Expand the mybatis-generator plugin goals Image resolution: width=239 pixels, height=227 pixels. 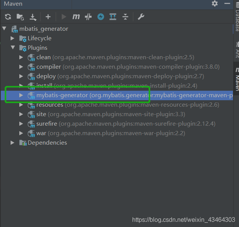tap(21, 95)
